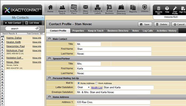Image resolution: width=186 pixels, height=106 pixels.
Task: Click the Main Contact First Name field
Action: [x=114, y=49]
